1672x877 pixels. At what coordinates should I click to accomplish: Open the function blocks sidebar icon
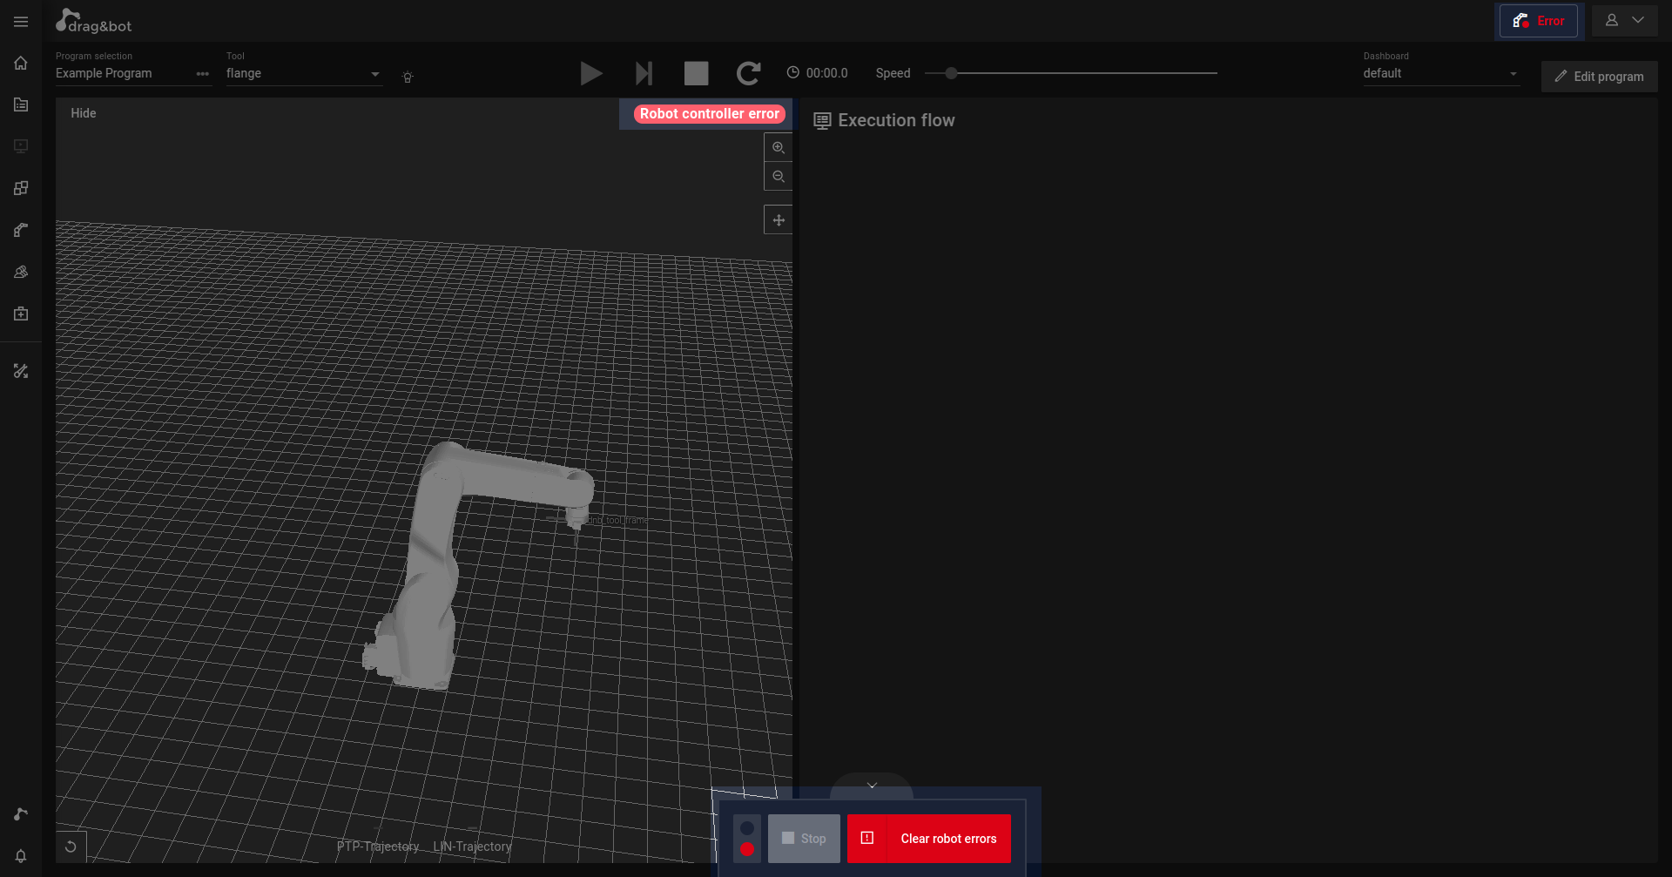coord(21,188)
